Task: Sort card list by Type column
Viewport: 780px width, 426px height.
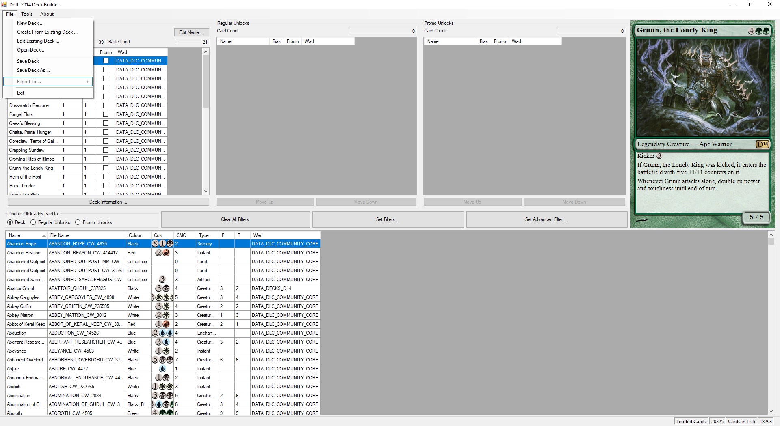Action: tap(207, 235)
